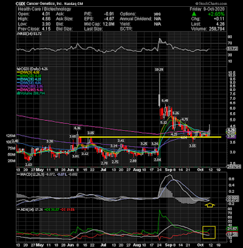Click the Aug month label on upper date axis
The image size is (243, 248).
point(137,169)
